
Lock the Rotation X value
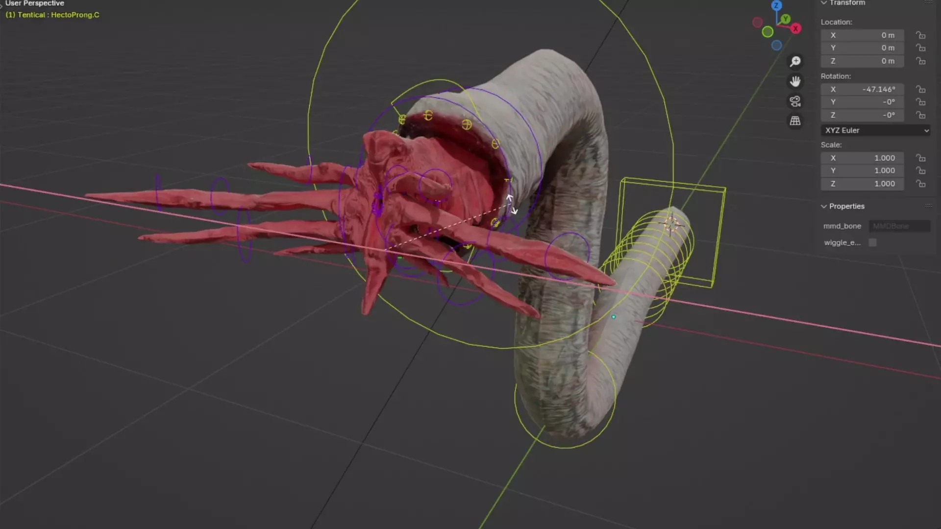tap(921, 89)
